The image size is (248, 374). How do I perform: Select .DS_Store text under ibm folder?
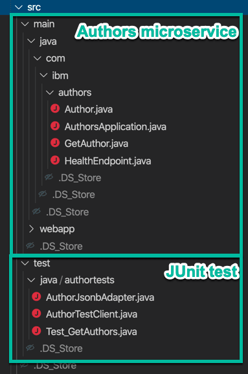tap(80, 178)
